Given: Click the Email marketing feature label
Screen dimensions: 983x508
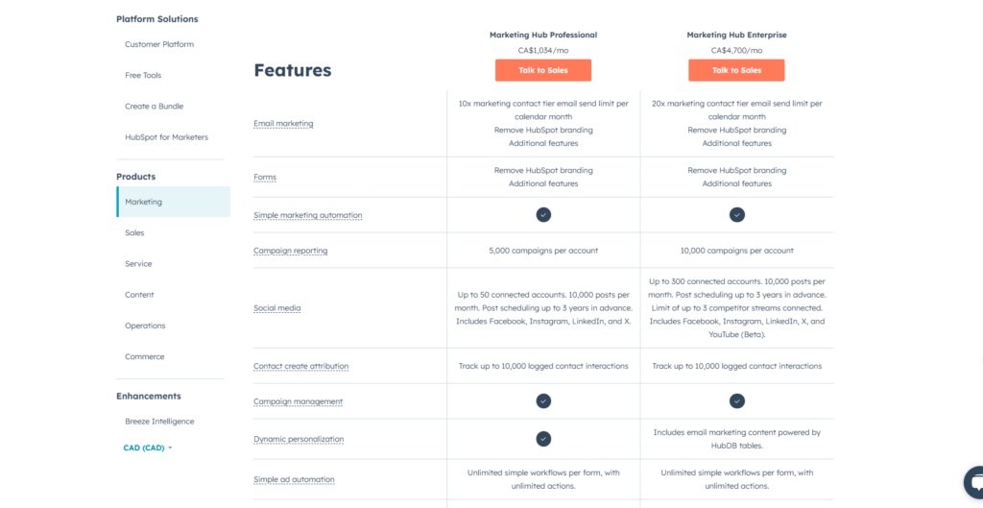Looking at the screenshot, I should click(x=283, y=124).
